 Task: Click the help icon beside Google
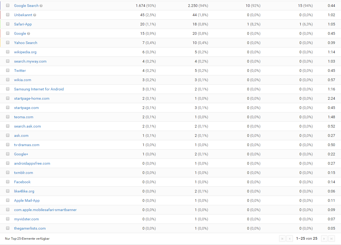click(x=29, y=34)
